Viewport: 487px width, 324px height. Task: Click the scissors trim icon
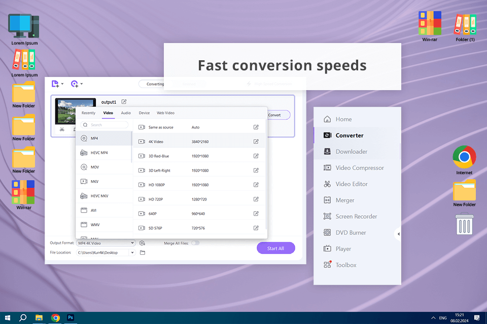(62, 129)
